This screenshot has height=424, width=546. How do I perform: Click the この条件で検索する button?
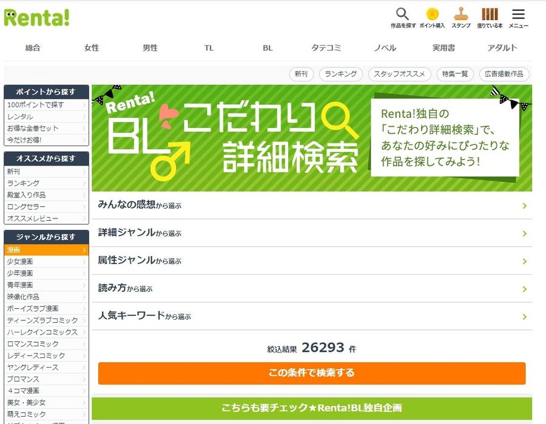point(312,373)
